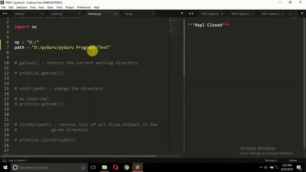
Task: Open the Windows Start menu
Action: (x=5, y=167)
